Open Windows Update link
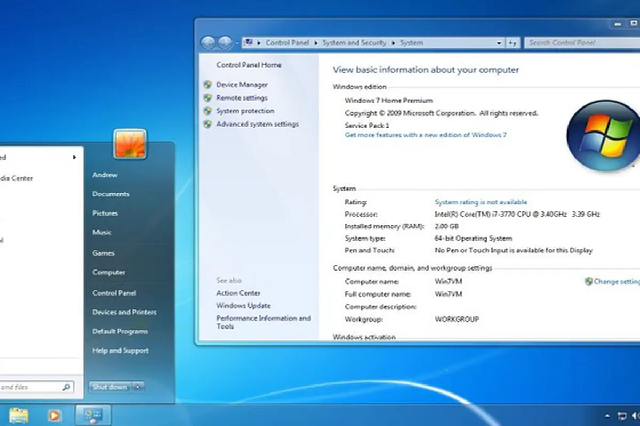640x426 pixels. tap(243, 306)
